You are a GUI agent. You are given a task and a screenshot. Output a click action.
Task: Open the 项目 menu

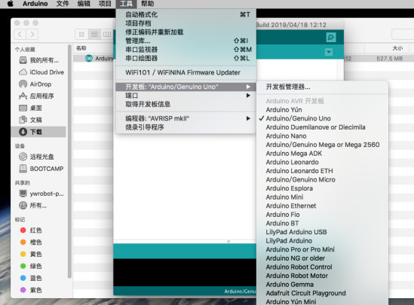pyautogui.click(x=105, y=4)
